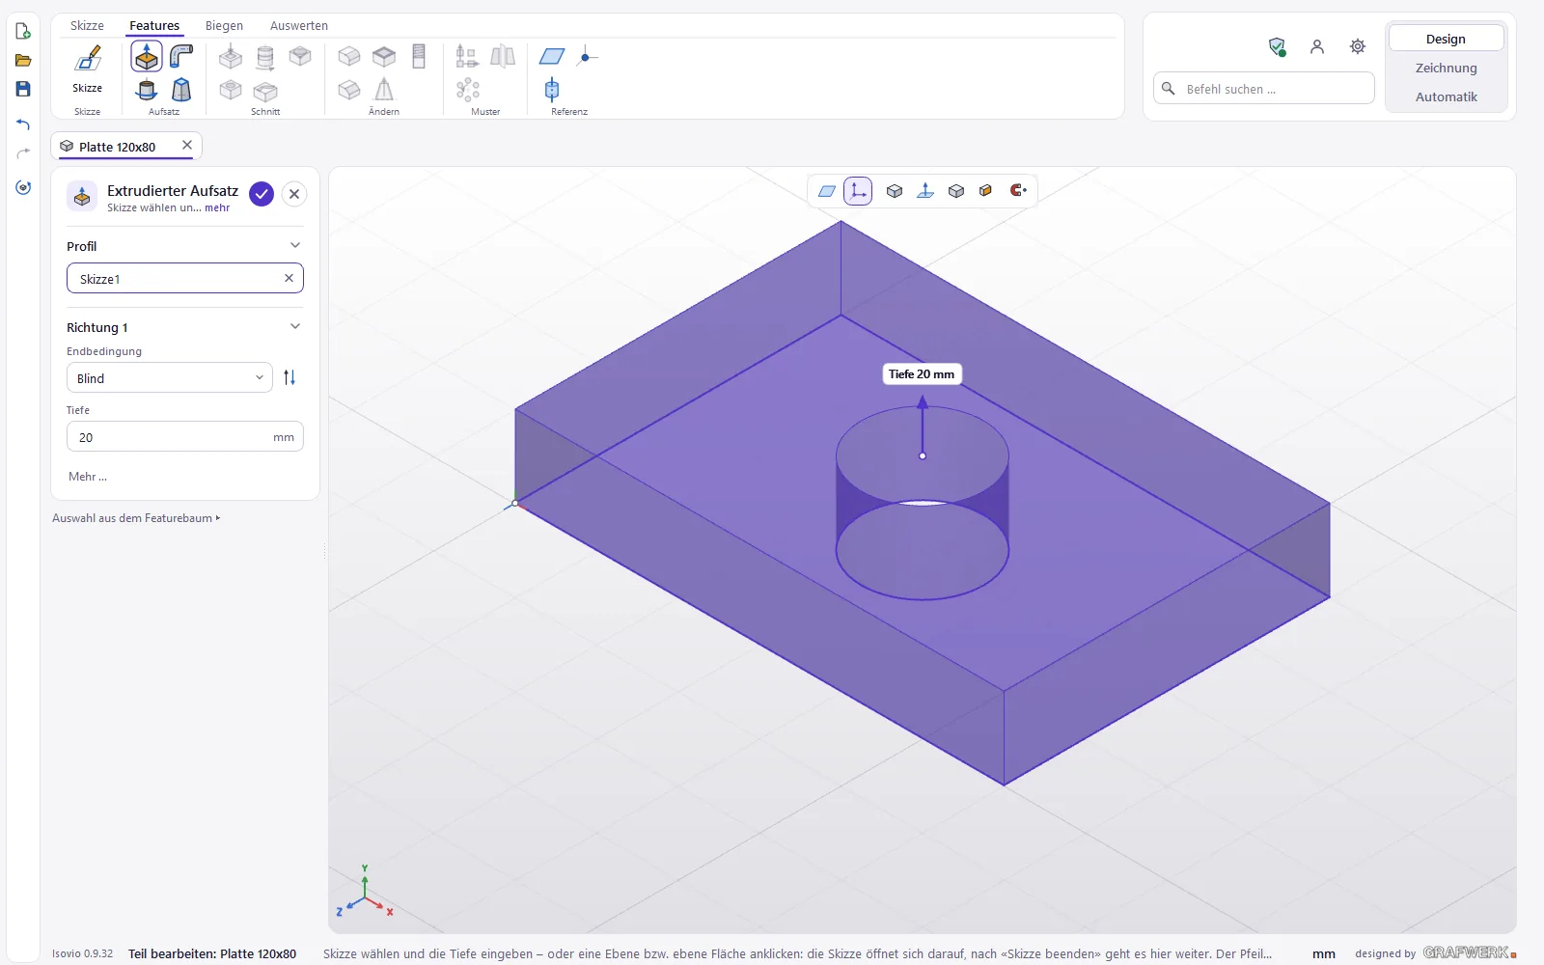Create new document from left sidebar
The width and height of the screenshot is (1544, 965).
coord(23,31)
